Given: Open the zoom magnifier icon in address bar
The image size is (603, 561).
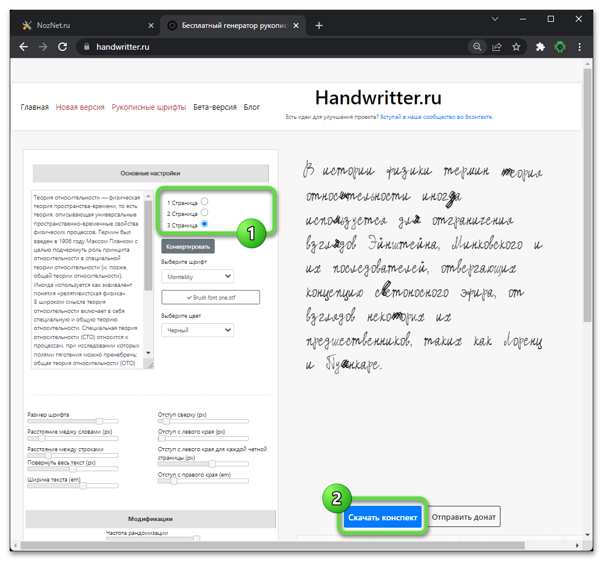Looking at the screenshot, I should [477, 47].
